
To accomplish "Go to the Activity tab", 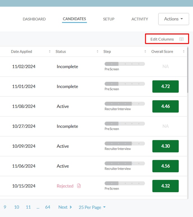I will click(x=140, y=19).
